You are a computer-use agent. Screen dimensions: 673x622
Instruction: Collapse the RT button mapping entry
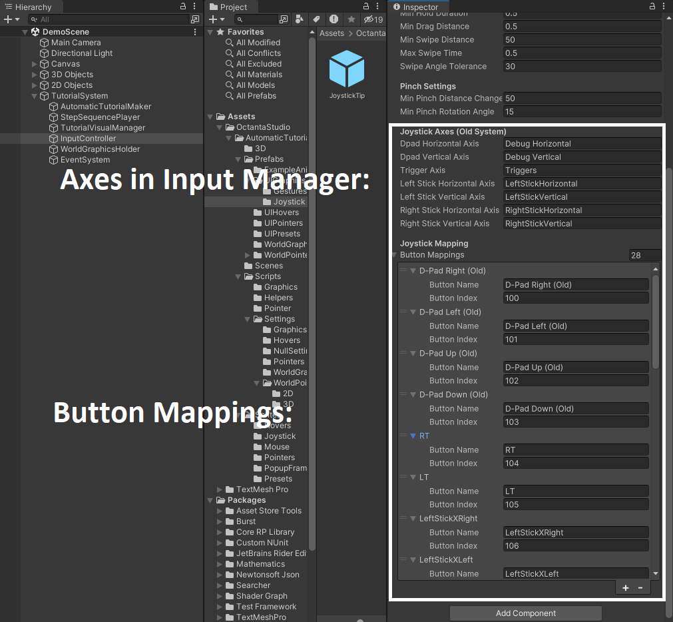[x=413, y=436]
